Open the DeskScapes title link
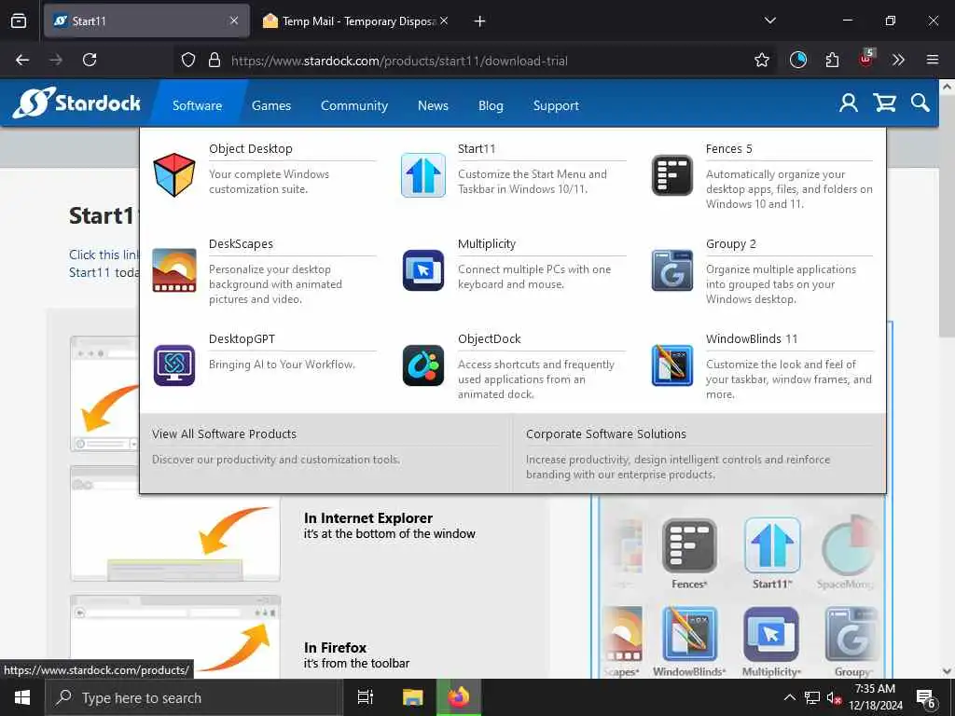This screenshot has height=716, width=955. 241,243
